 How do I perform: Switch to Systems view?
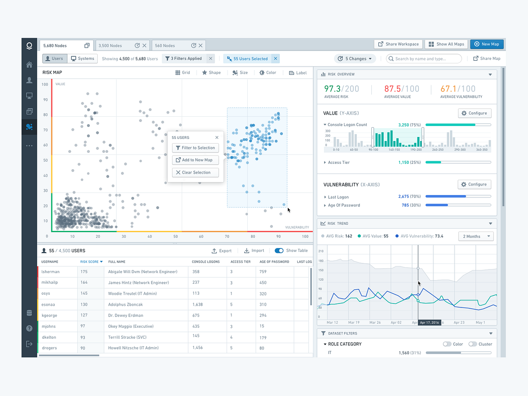click(x=83, y=59)
